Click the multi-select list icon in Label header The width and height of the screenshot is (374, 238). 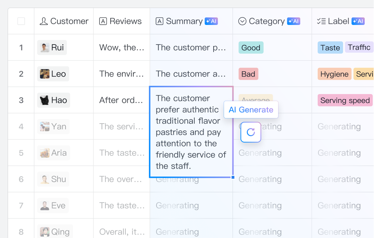tap(321, 21)
